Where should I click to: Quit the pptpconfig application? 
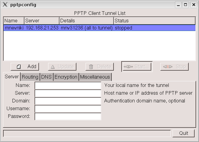[x=184, y=133]
